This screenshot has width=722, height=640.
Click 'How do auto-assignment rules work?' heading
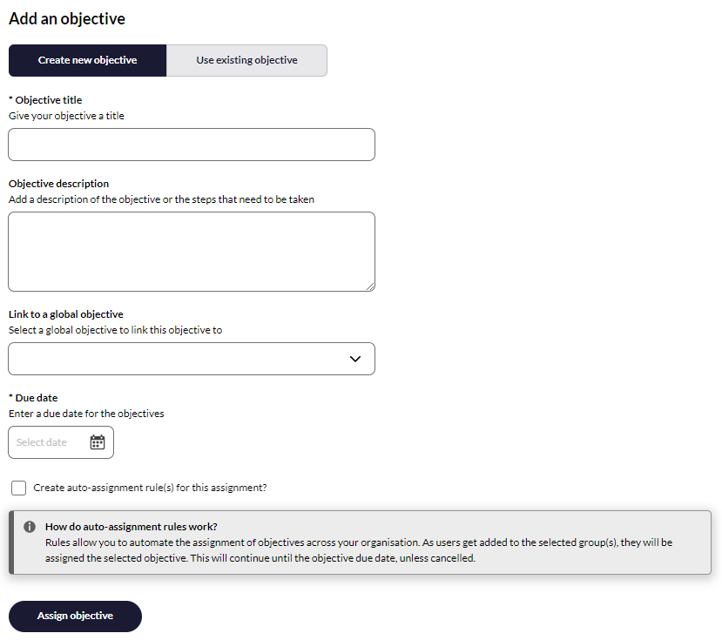click(131, 527)
